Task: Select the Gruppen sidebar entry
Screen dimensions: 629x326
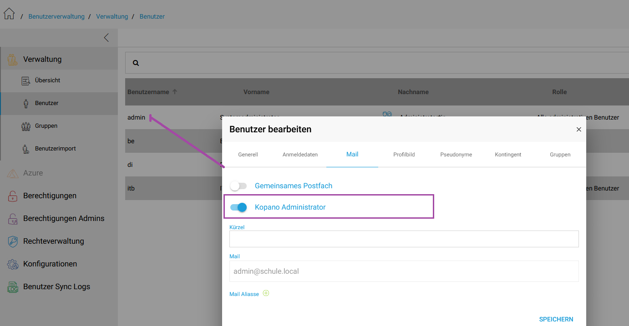Action: pos(46,126)
